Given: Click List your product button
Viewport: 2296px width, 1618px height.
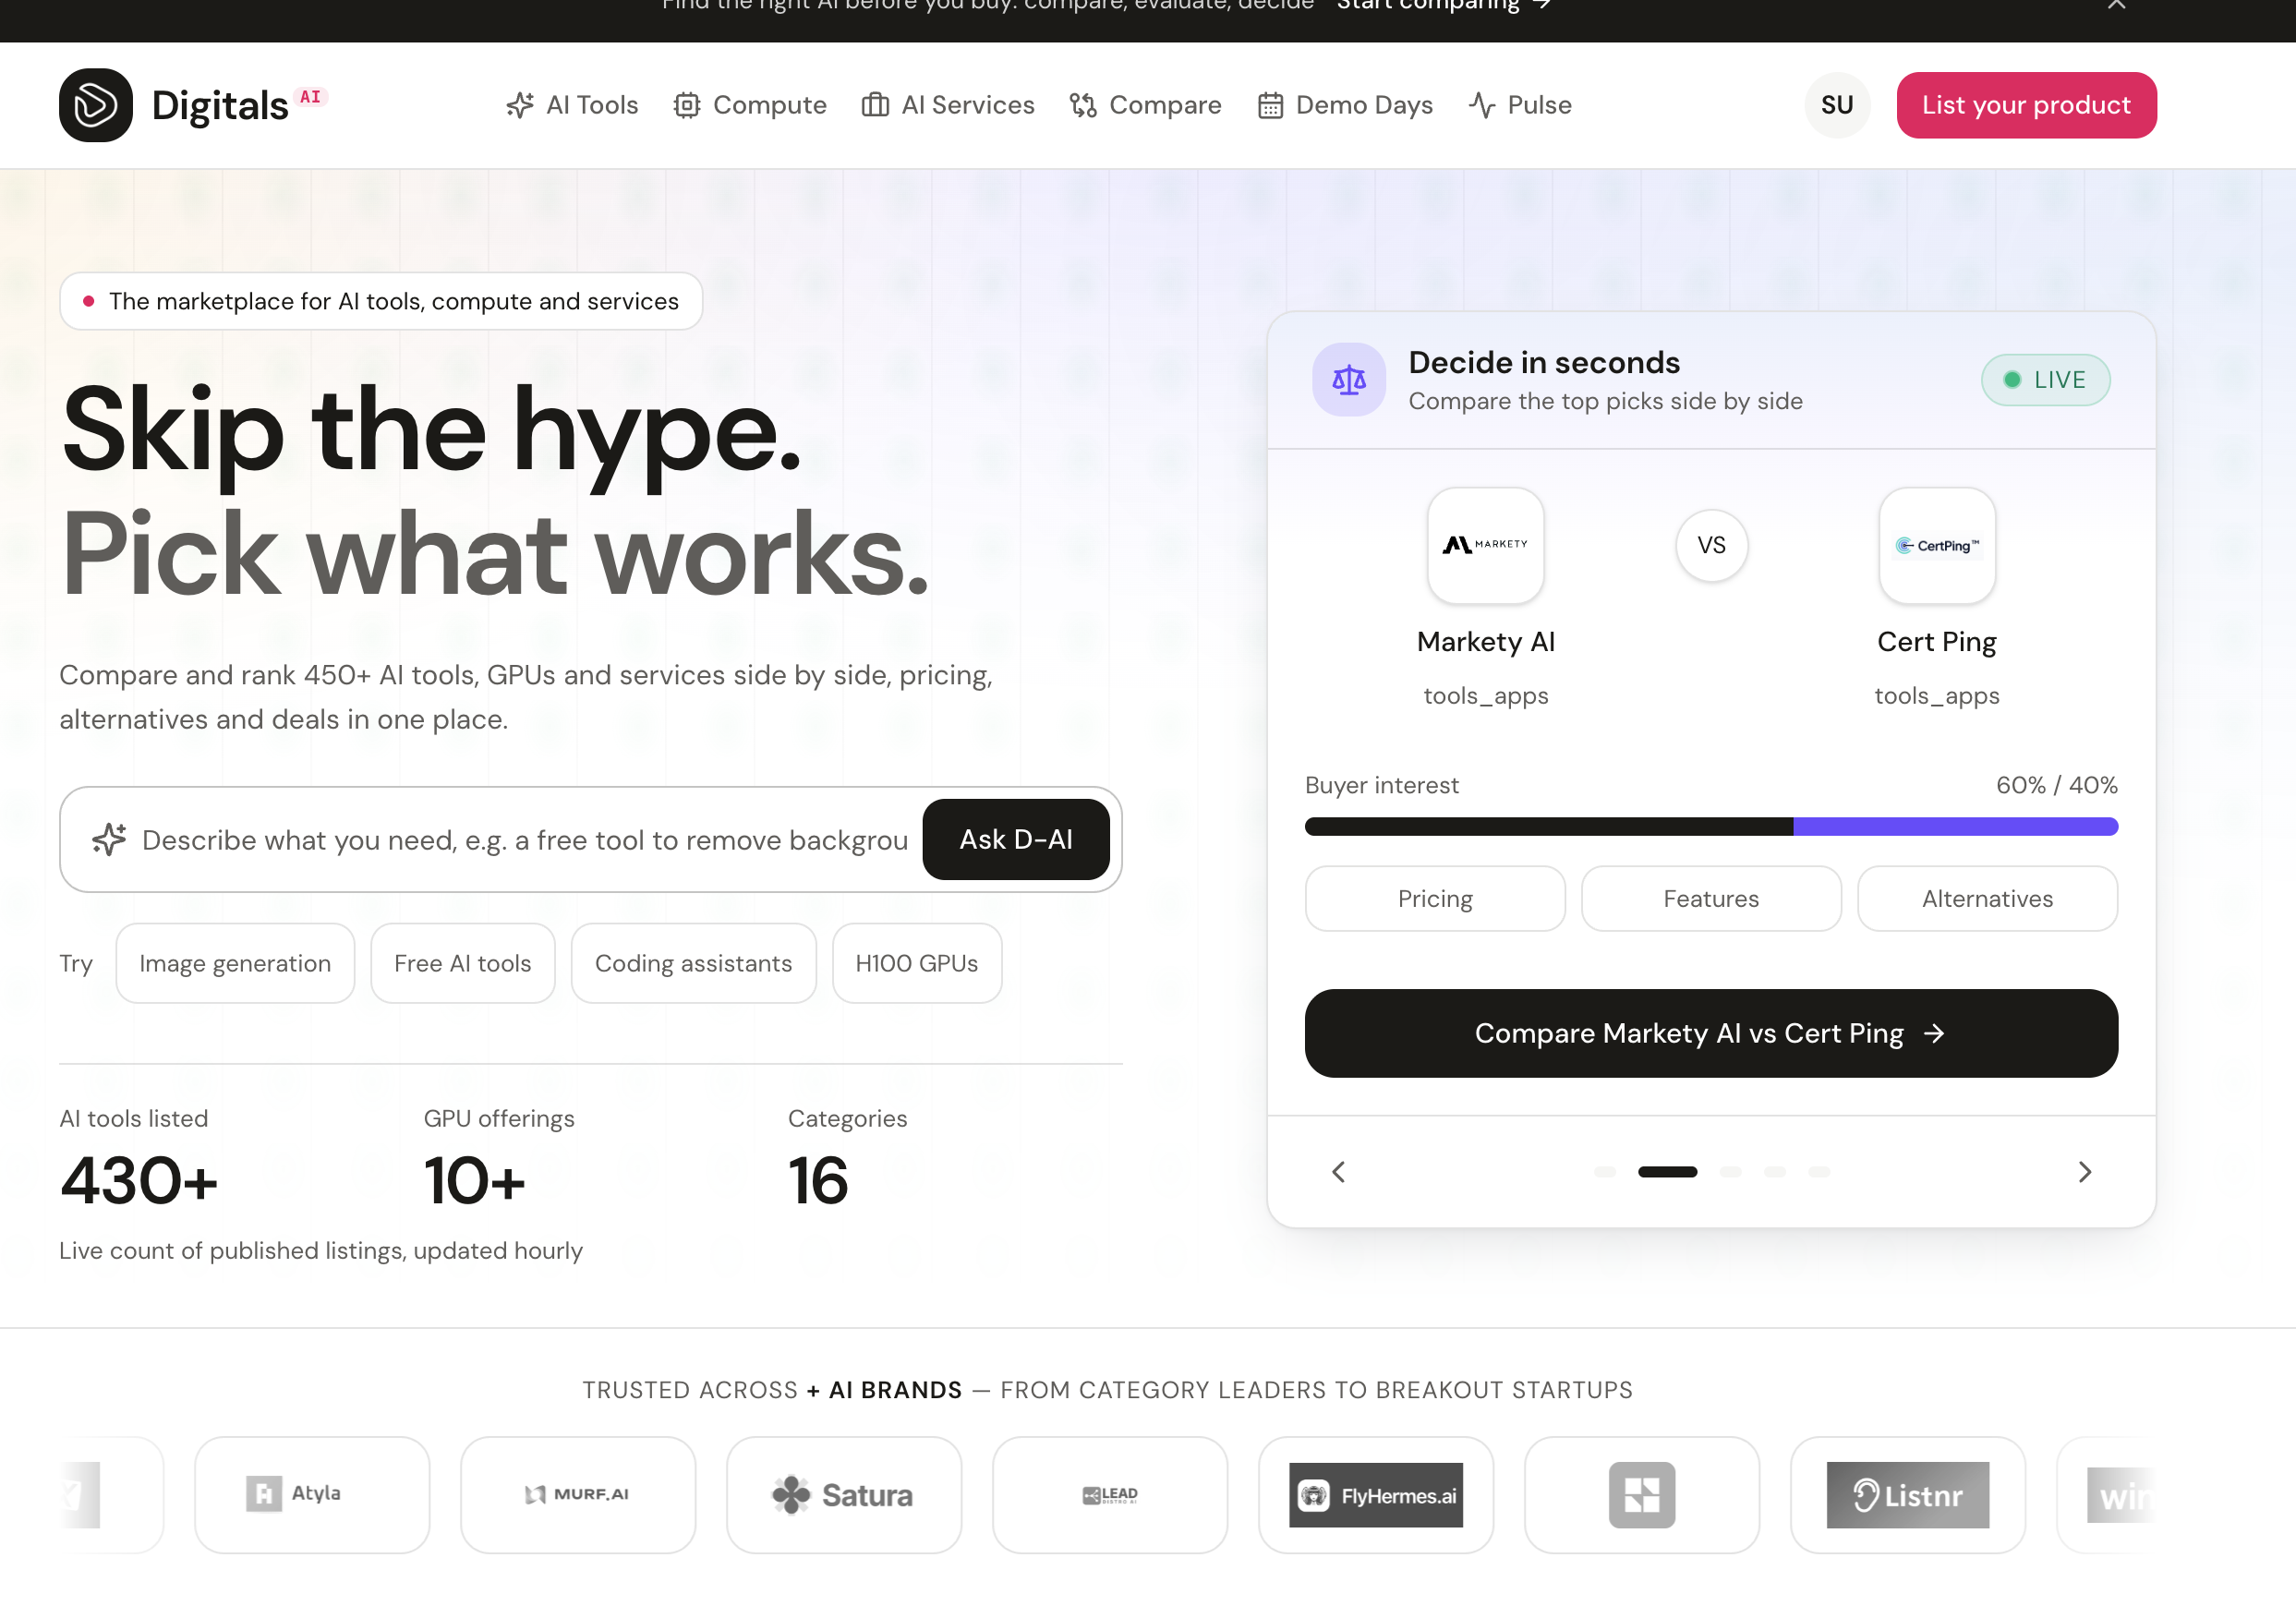Looking at the screenshot, I should (2026, 105).
